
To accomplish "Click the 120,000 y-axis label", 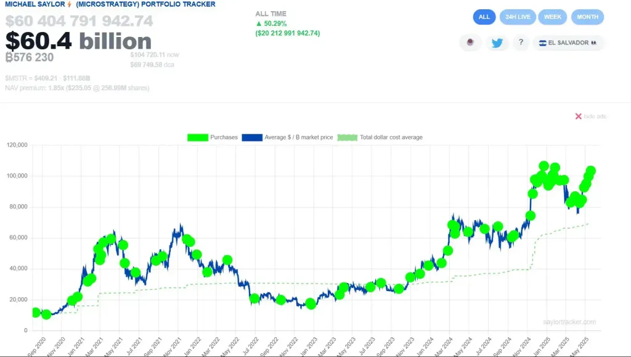I will [17, 145].
